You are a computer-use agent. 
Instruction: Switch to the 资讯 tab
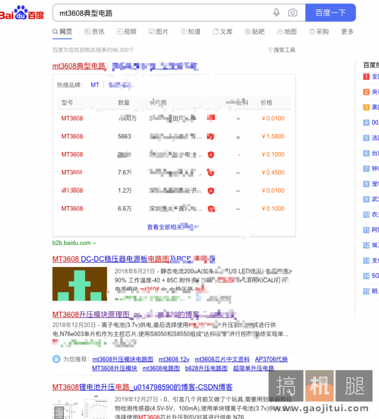94,32
